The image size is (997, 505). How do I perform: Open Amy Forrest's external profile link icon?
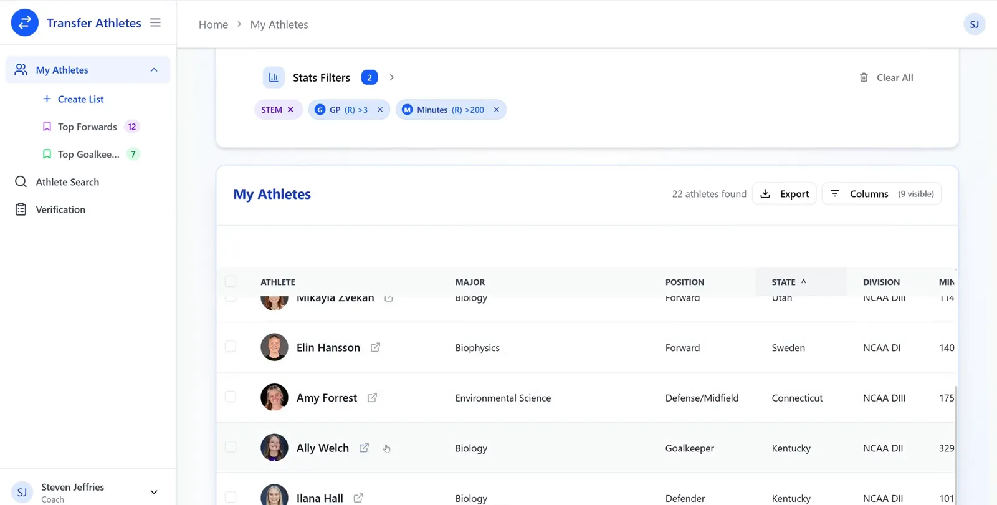click(372, 397)
